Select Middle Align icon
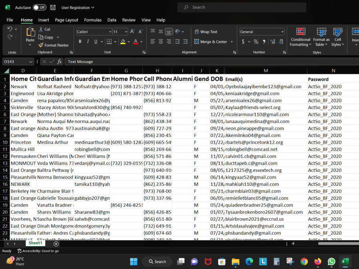 [x=161, y=32]
